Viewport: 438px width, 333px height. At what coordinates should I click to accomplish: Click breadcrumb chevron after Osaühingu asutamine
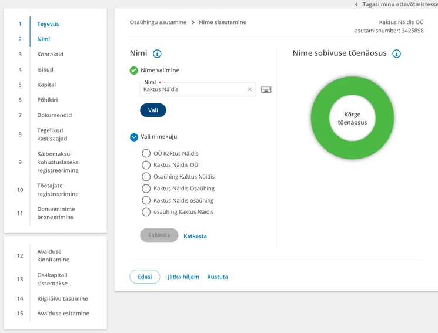tap(193, 22)
